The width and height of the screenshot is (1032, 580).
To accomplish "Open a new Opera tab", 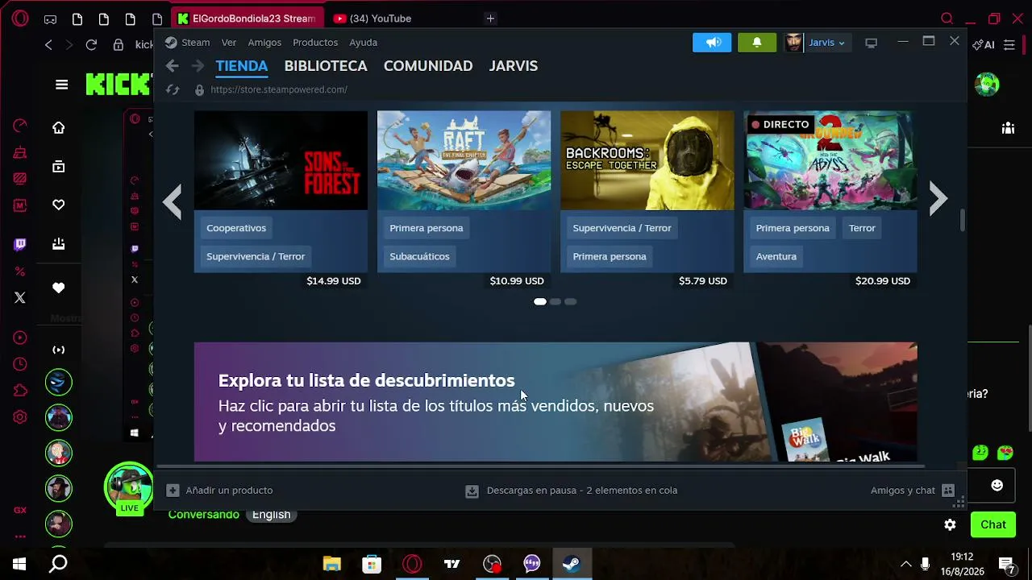I will (x=490, y=19).
